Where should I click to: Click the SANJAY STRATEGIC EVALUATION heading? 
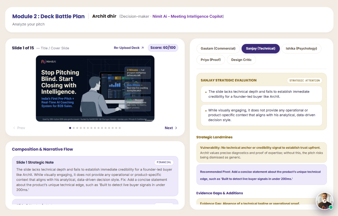pyautogui.click(x=228, y=80)
